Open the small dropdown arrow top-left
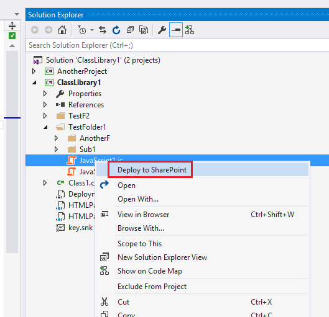This screenshot has width=329, height=317. [17, 14]
